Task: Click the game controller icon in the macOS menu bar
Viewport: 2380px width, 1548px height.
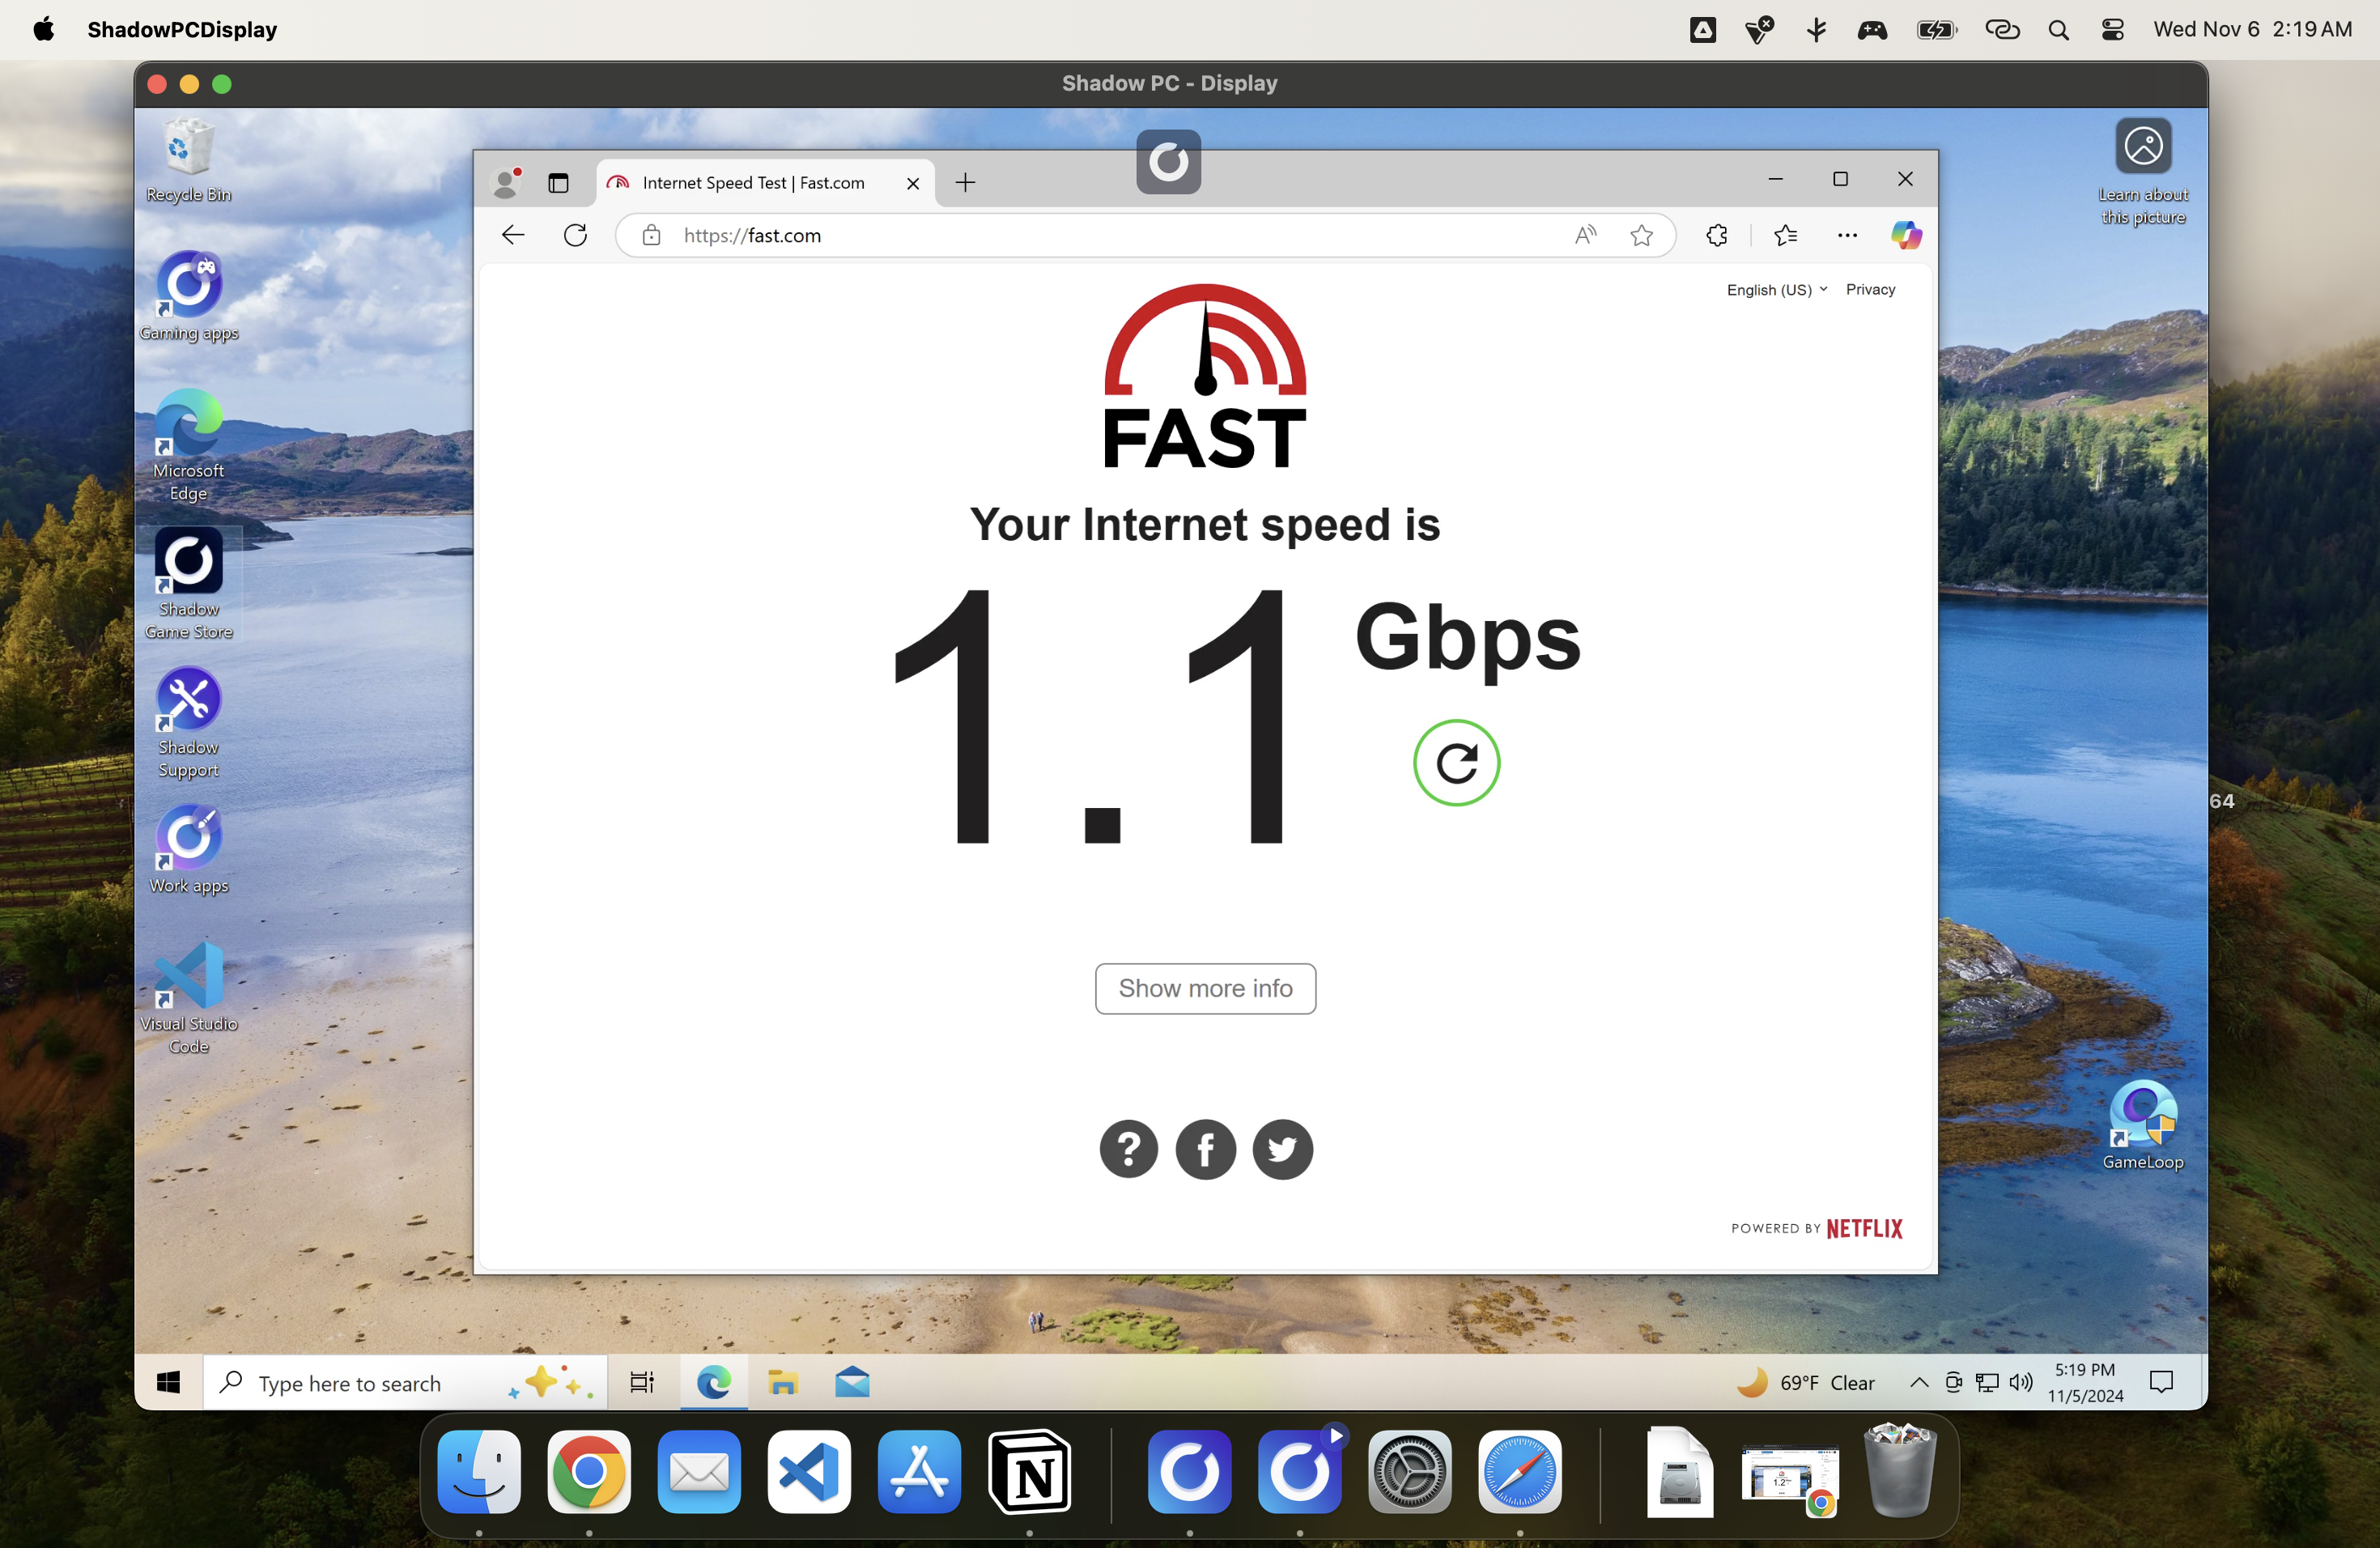Action: click(x=1872, y=30)
